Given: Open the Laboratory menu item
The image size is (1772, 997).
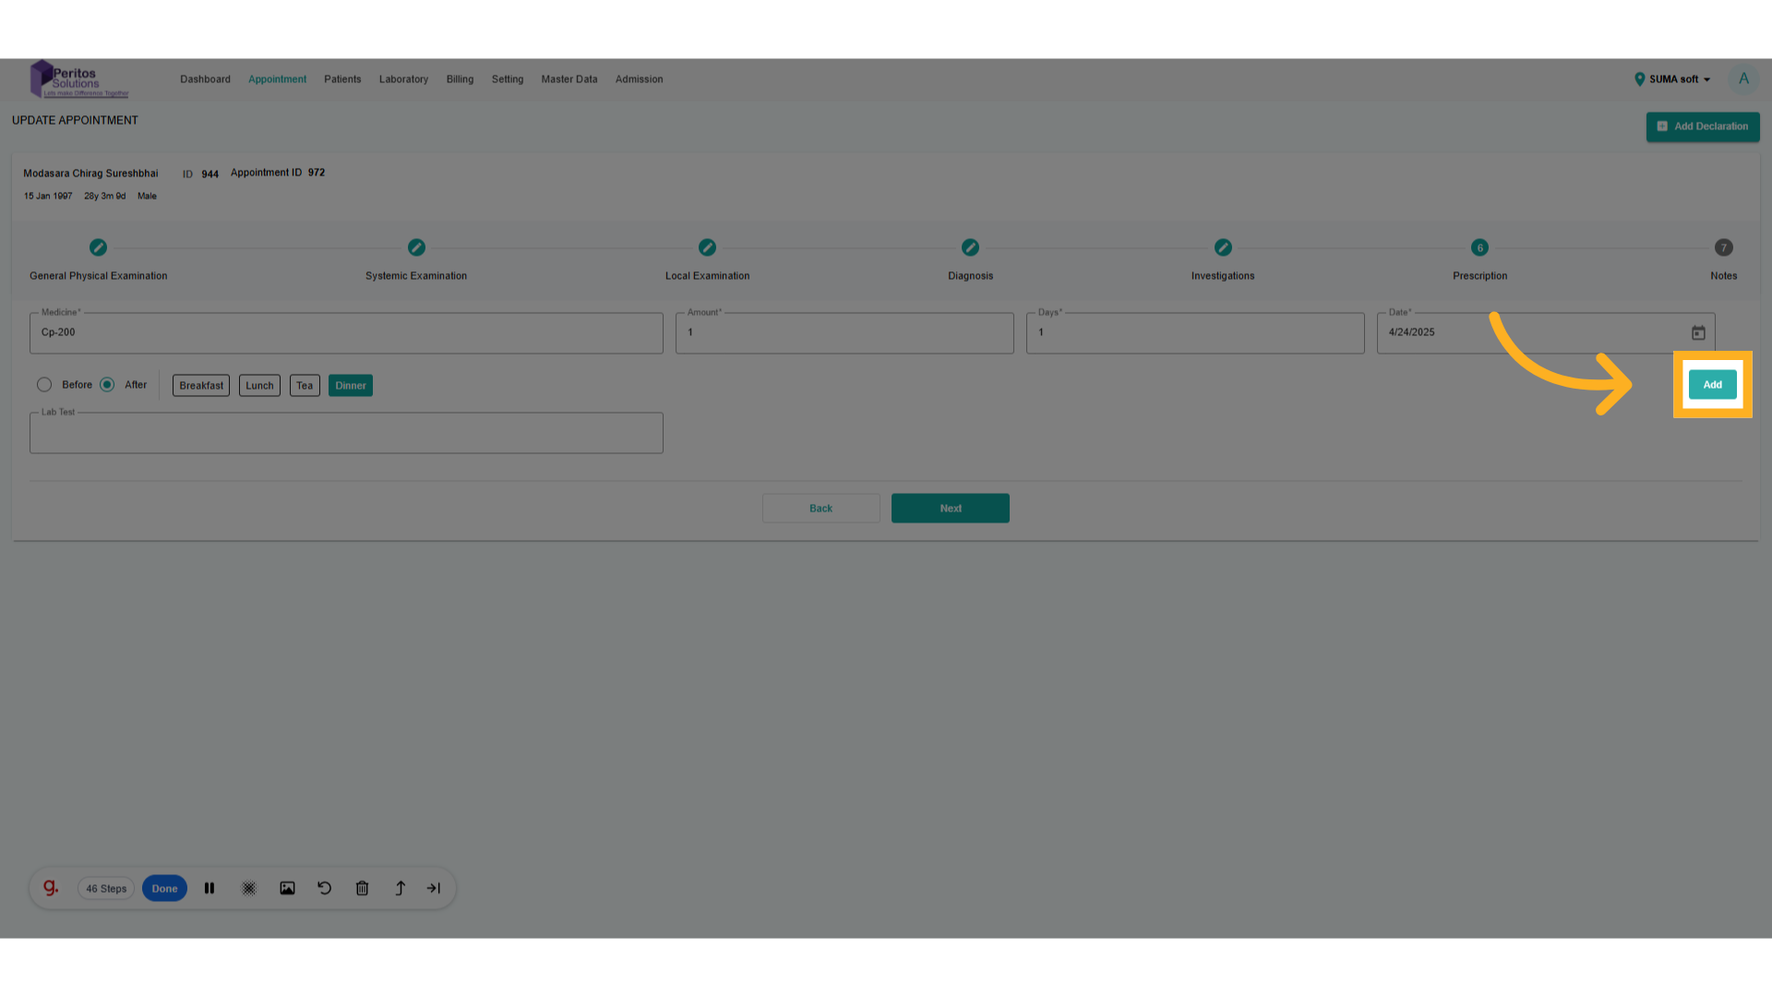Looking at the screenshot, I should click(403, 79).
